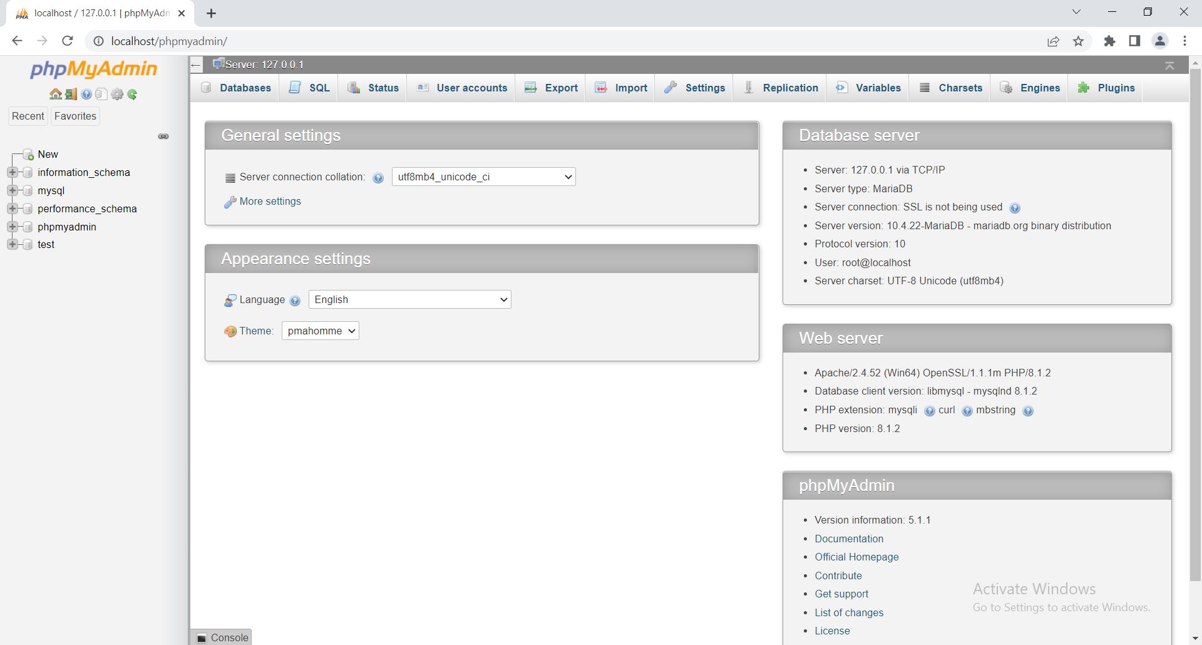Viewport: 1202px width, 645px height.
Task: Expand the performance_schema database node
Action: click(x=14, y=209)
